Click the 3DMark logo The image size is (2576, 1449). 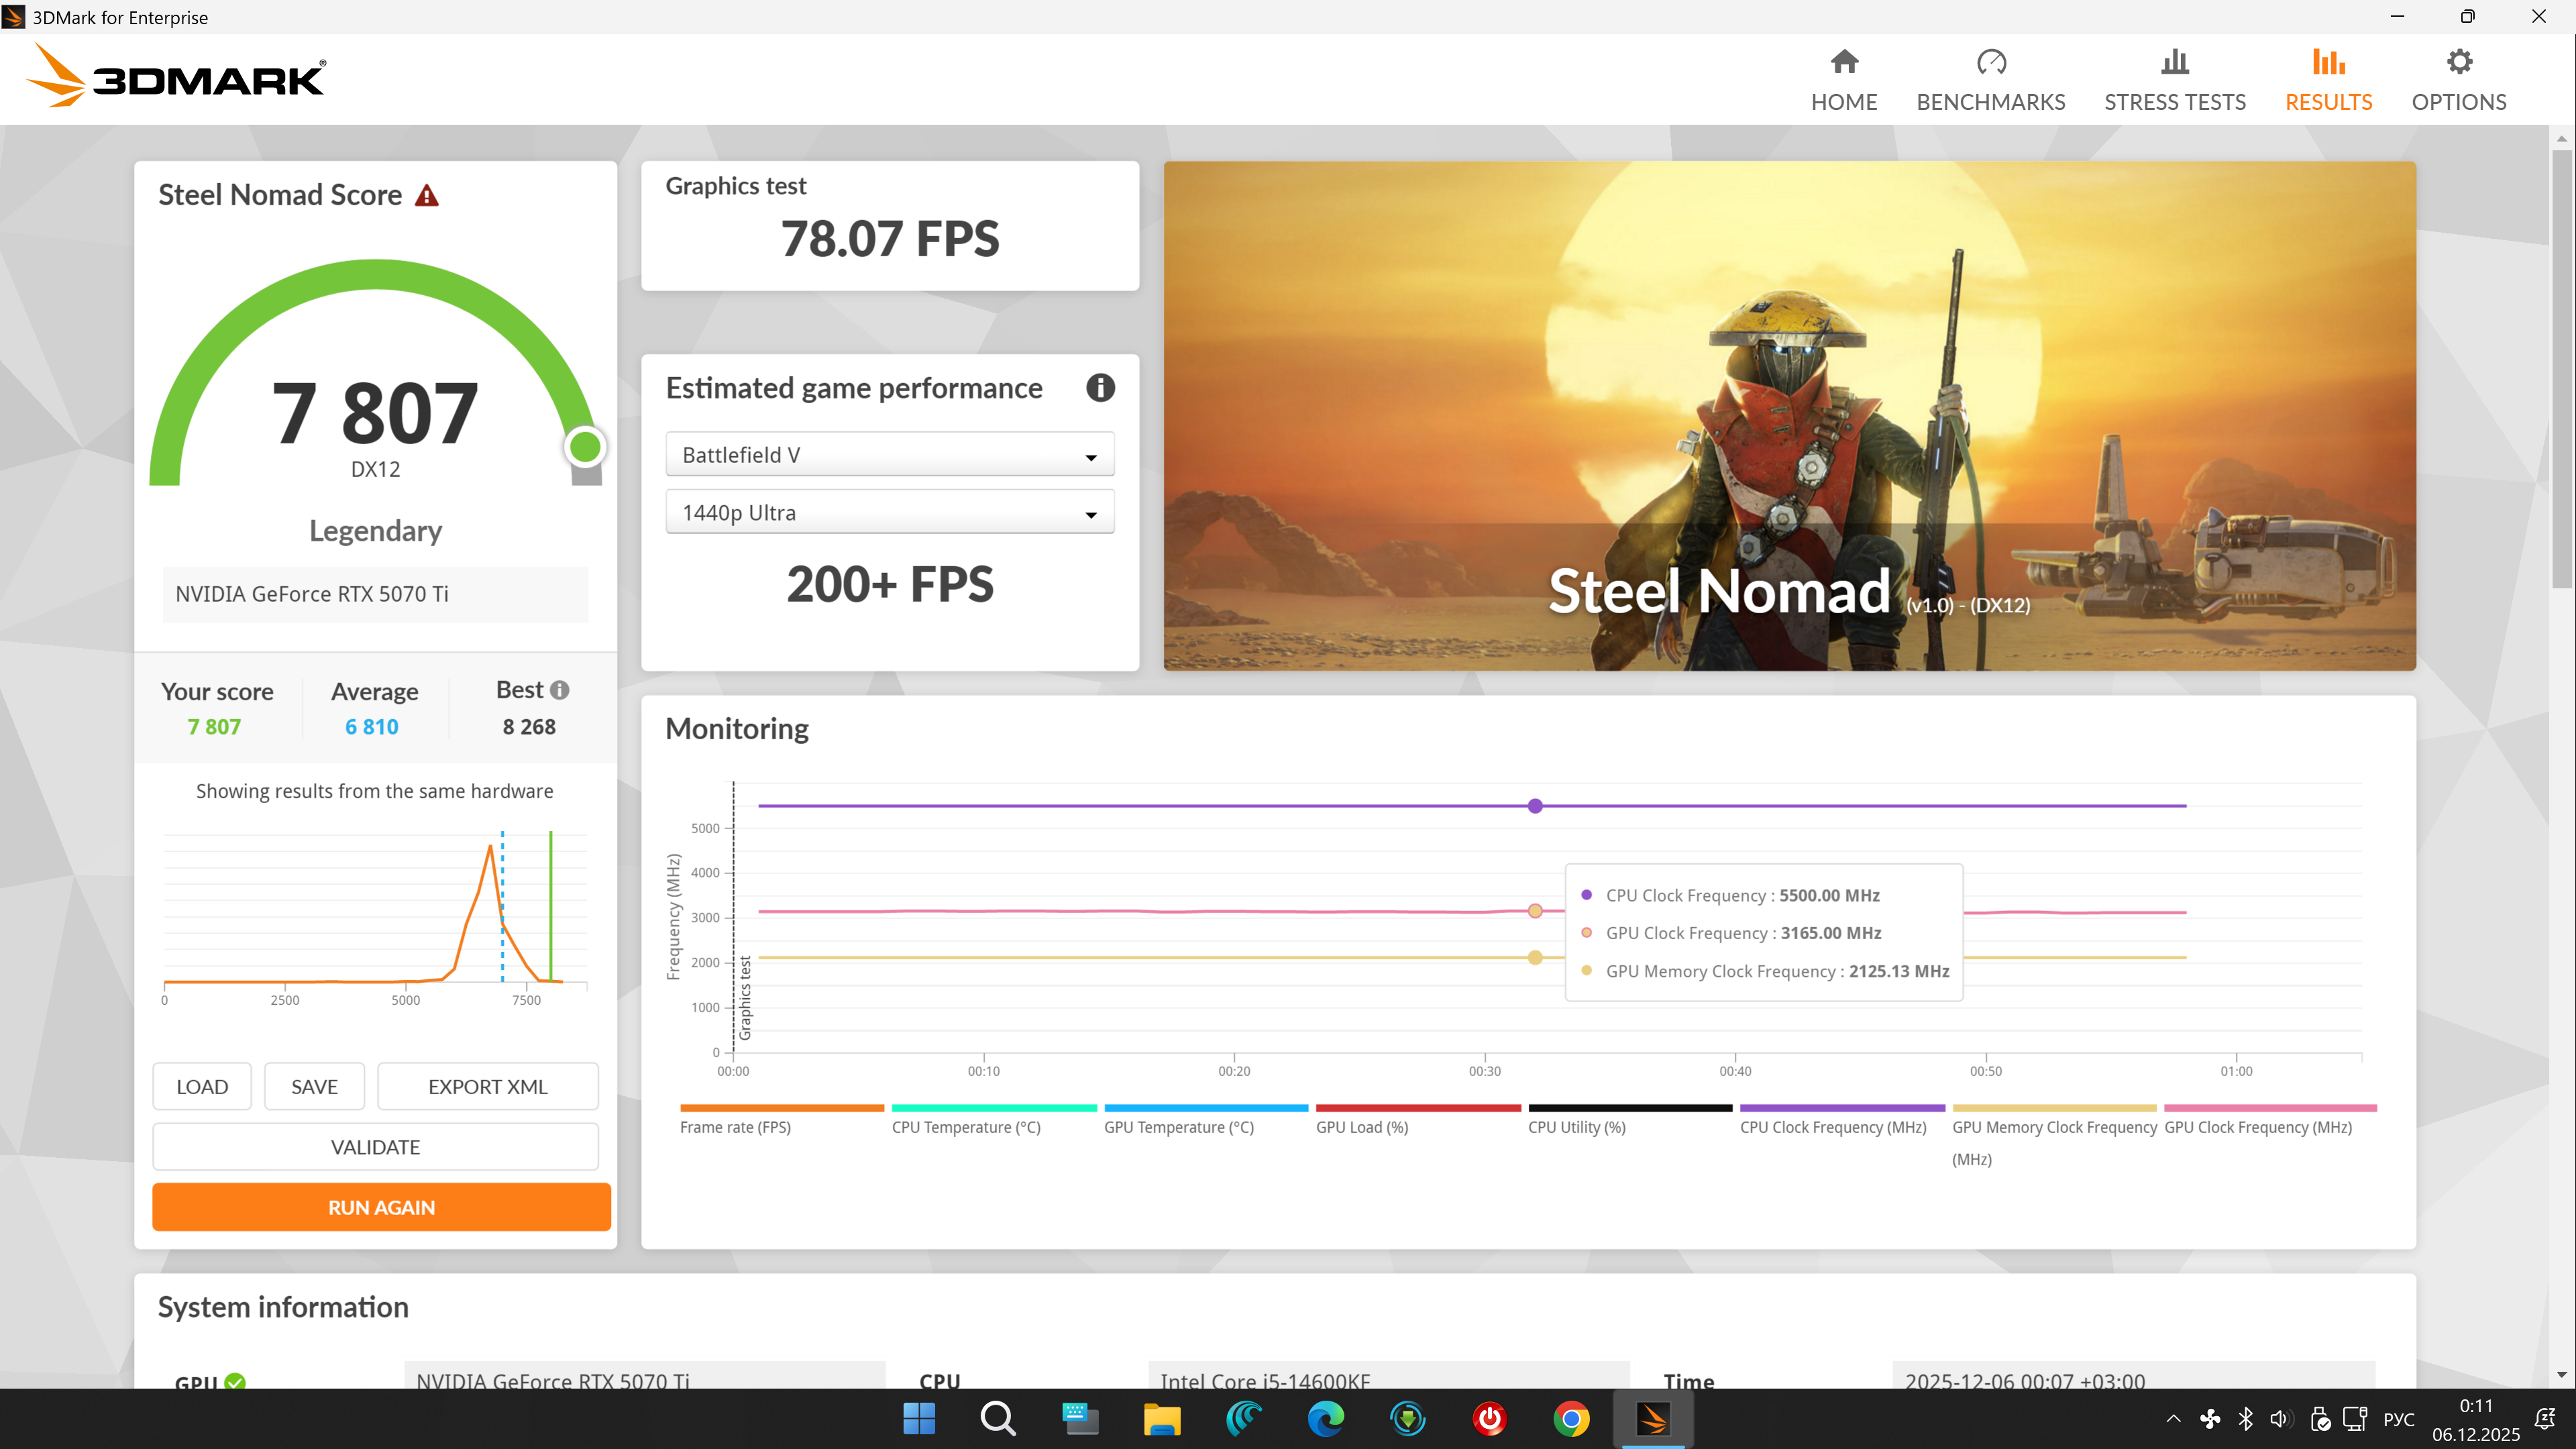coord(176,76)
